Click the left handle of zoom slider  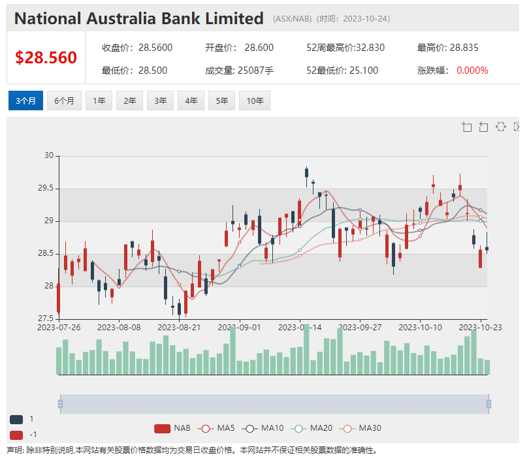pos(60,404)
